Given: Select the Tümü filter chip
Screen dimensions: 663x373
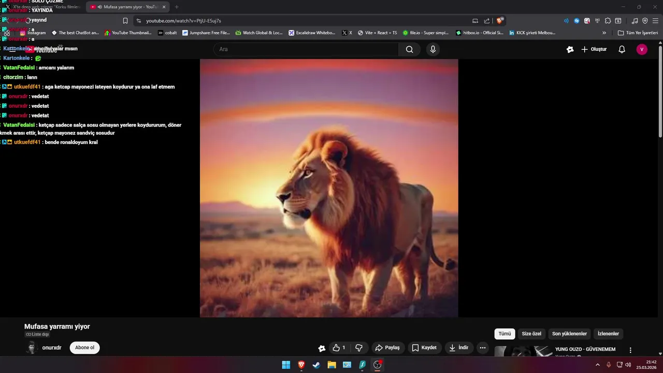Looking at the screenshot, I should coord(505,334).
